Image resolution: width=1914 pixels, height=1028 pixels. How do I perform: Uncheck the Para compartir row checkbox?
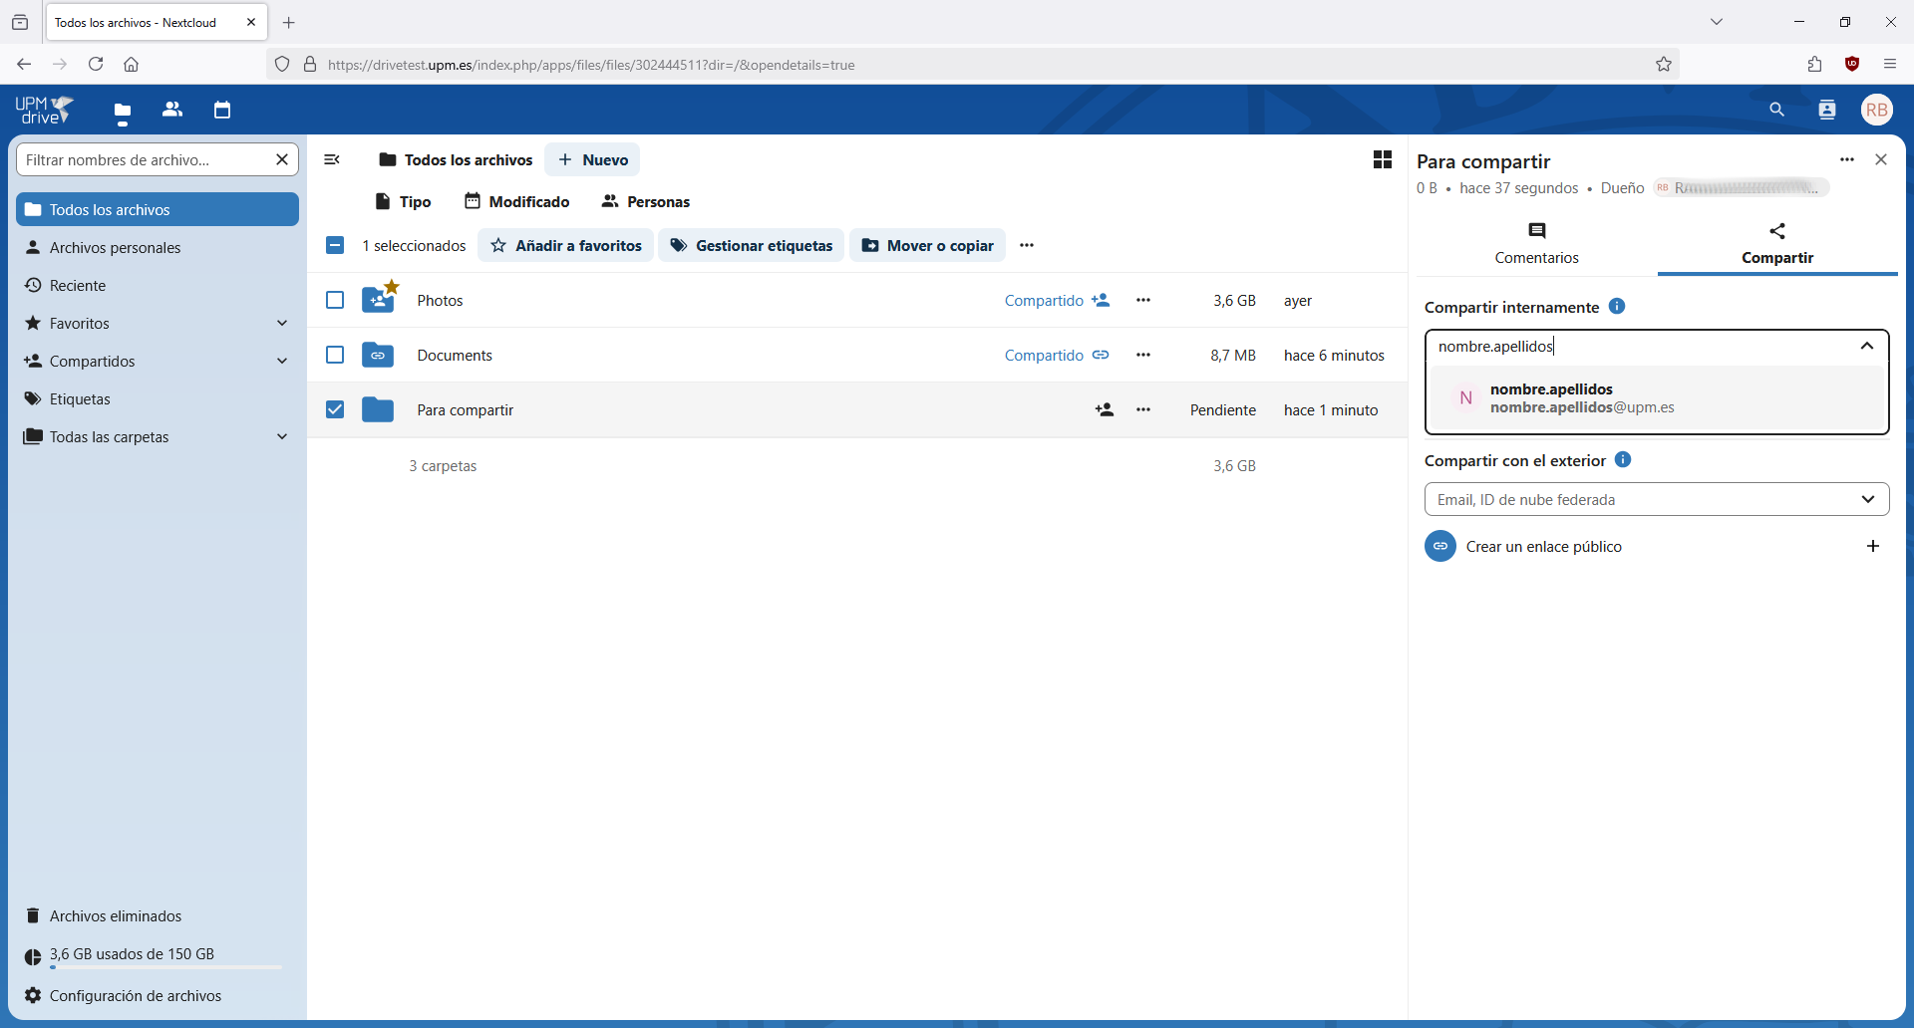pyautogui.click(x=335, y=409)
